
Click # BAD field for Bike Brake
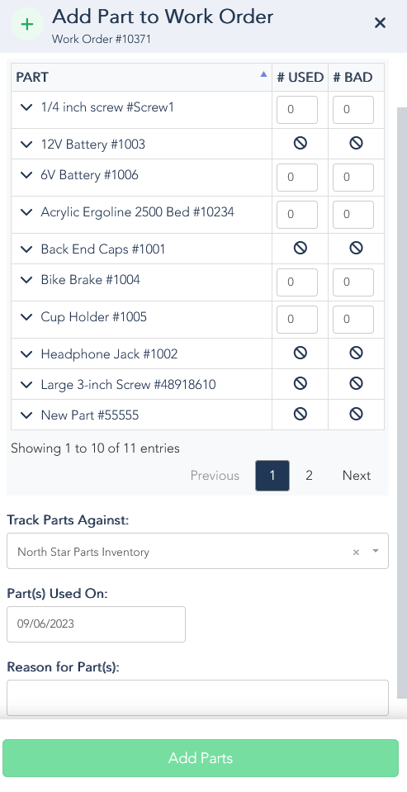[x=353, y=282]
